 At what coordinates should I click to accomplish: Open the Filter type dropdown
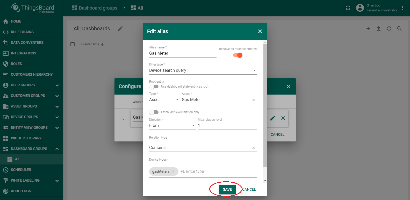click(x=203, y=70)
